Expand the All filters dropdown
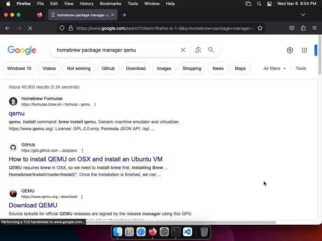Screen dimensions: 322x241 (x=275, y=68)
